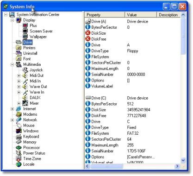Click the horizontal scrollbar right arrow
The image size is (193, 176).
(x=177, y=166)
